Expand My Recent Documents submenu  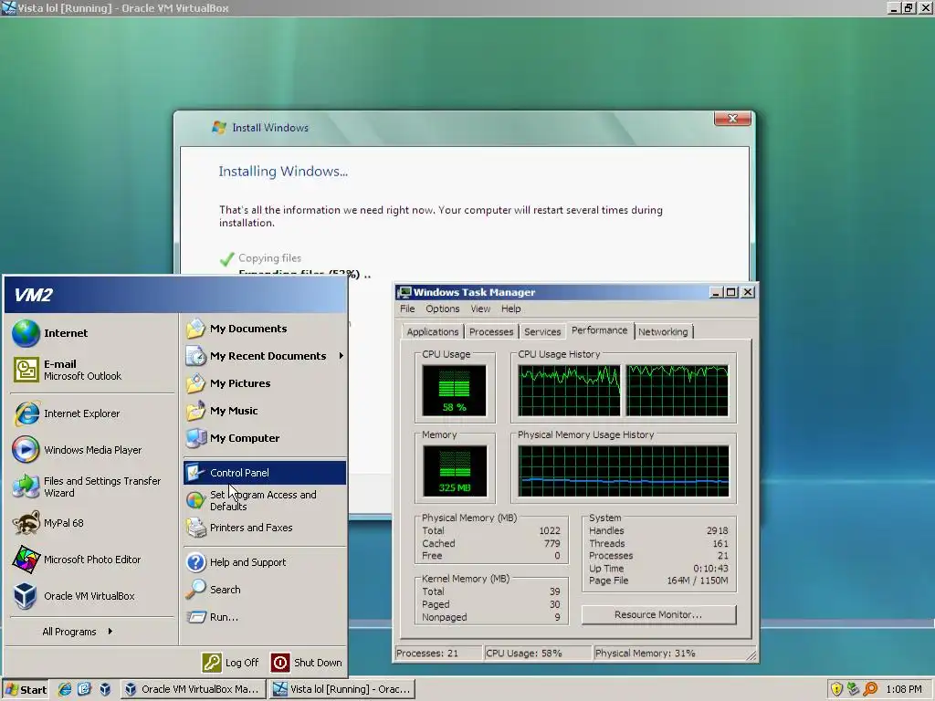264,356
